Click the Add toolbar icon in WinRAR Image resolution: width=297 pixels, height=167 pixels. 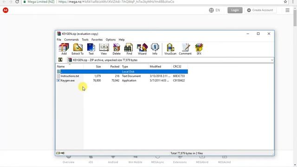pos(64,49)
